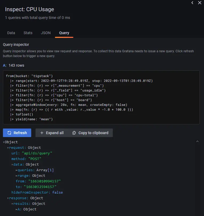Refresh the query inspector
Image resolution: width=204 pixels, height=216 pixels.
pyautogui.click(x=17, y=133)
